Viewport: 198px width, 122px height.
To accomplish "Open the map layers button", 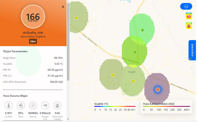I will tap(186, 6).
